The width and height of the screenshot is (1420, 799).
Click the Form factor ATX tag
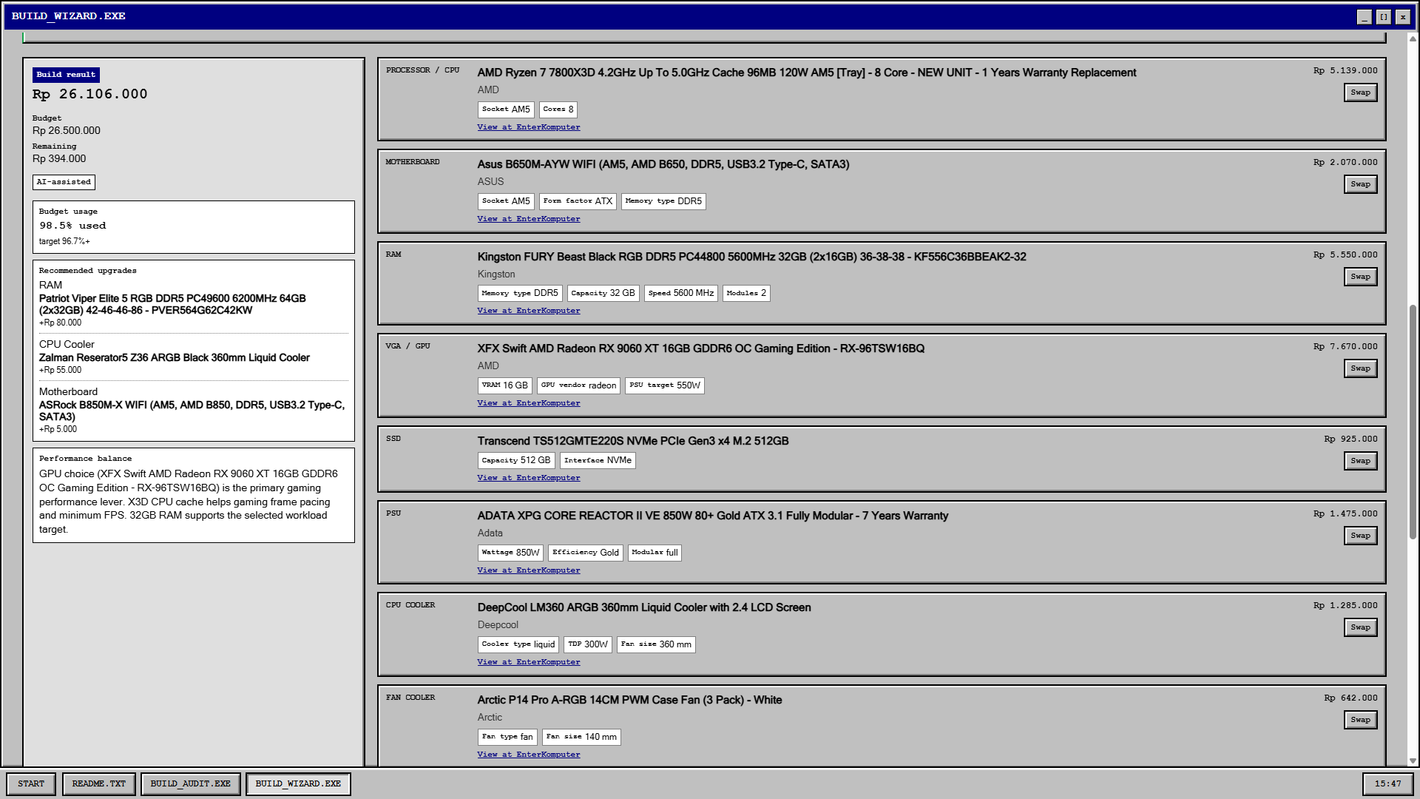(578, 201)
